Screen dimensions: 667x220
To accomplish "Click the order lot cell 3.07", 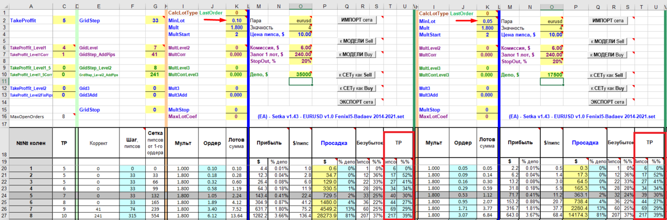I will [x=462, y=215].
